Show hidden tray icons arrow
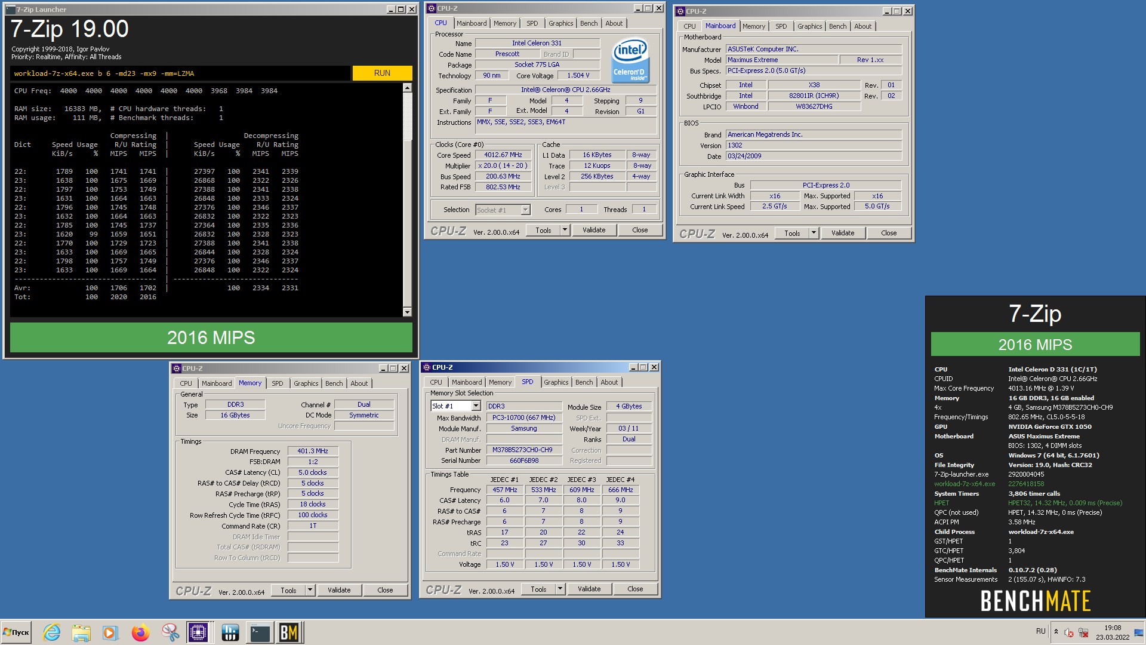Image resolution: width=1146 pixels, height=645 pixels. click(1056, 632)
